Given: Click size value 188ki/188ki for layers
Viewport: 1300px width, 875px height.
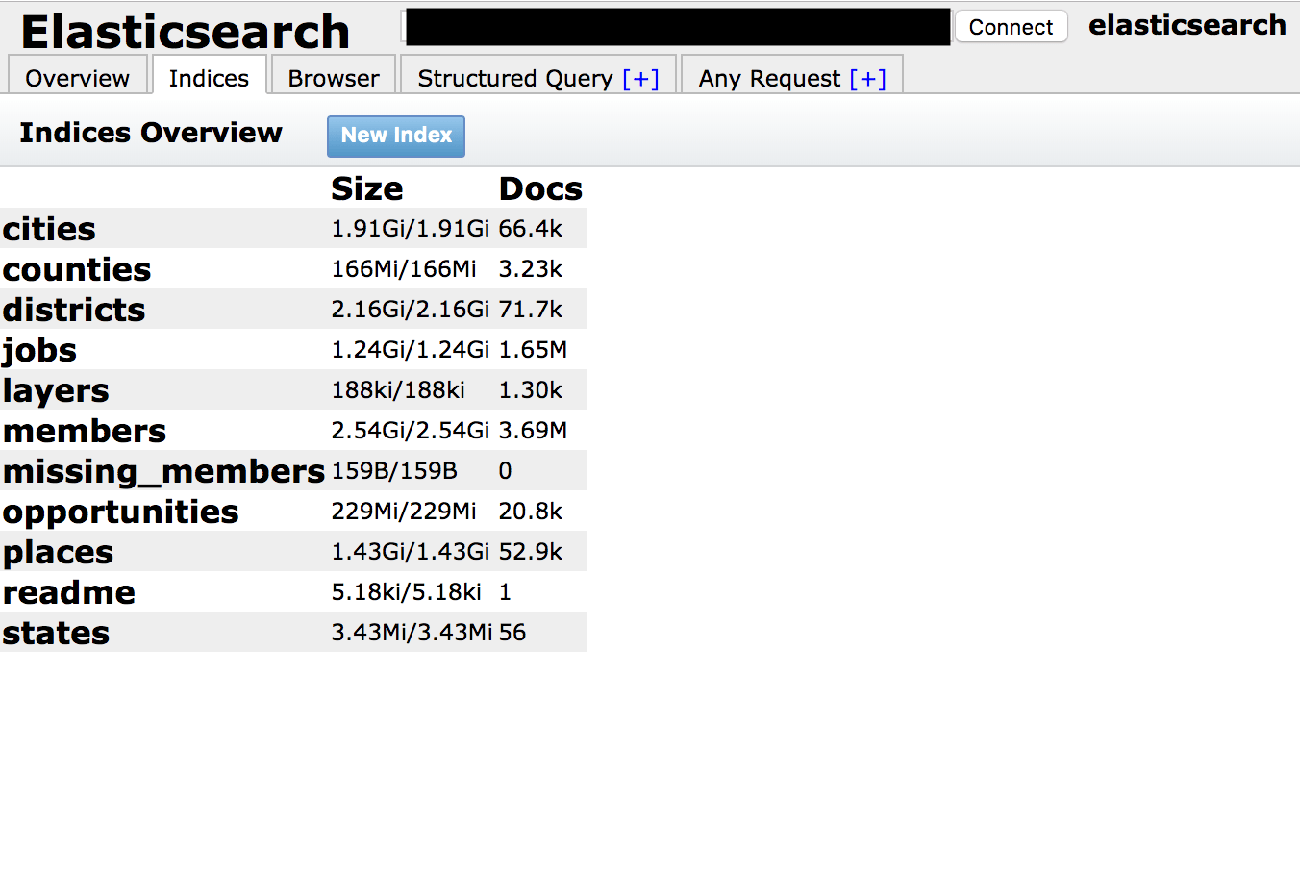Looking at the screenshot, I should (398, 390).
